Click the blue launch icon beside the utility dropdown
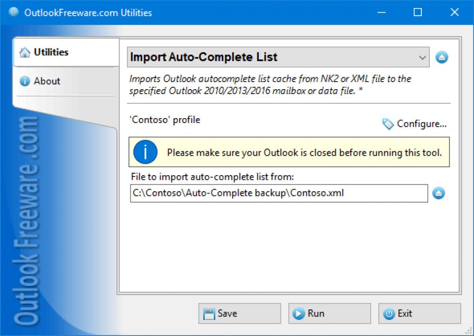The height and width of the screenshot is (336, 474). [x=441, y=57]
